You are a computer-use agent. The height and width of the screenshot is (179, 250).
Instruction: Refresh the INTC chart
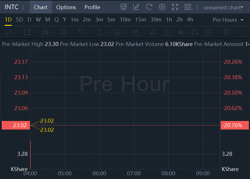point(149,7)
